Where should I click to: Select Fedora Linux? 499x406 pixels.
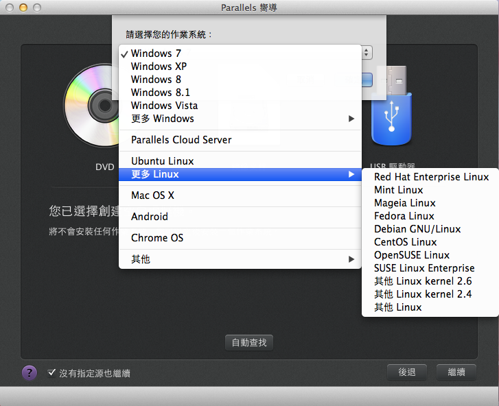pyautogui.click(x=430, y=216)
